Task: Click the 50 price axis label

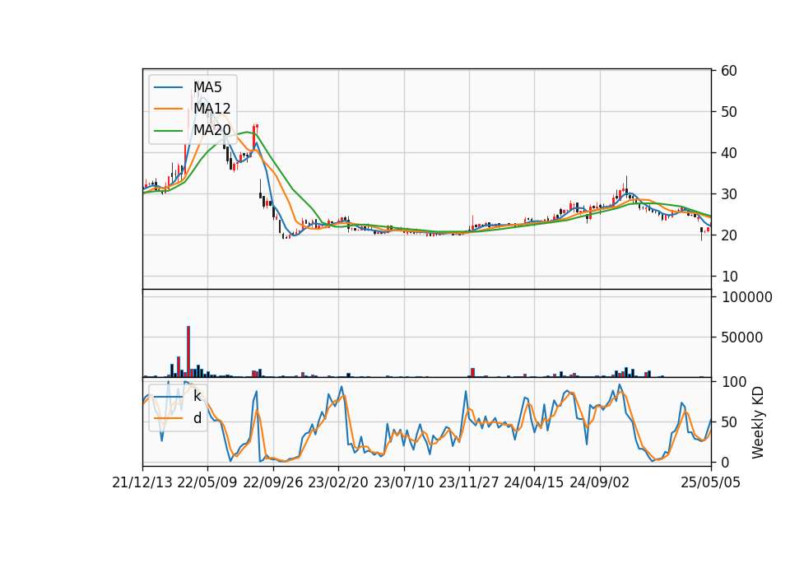Action: [729, 112]
